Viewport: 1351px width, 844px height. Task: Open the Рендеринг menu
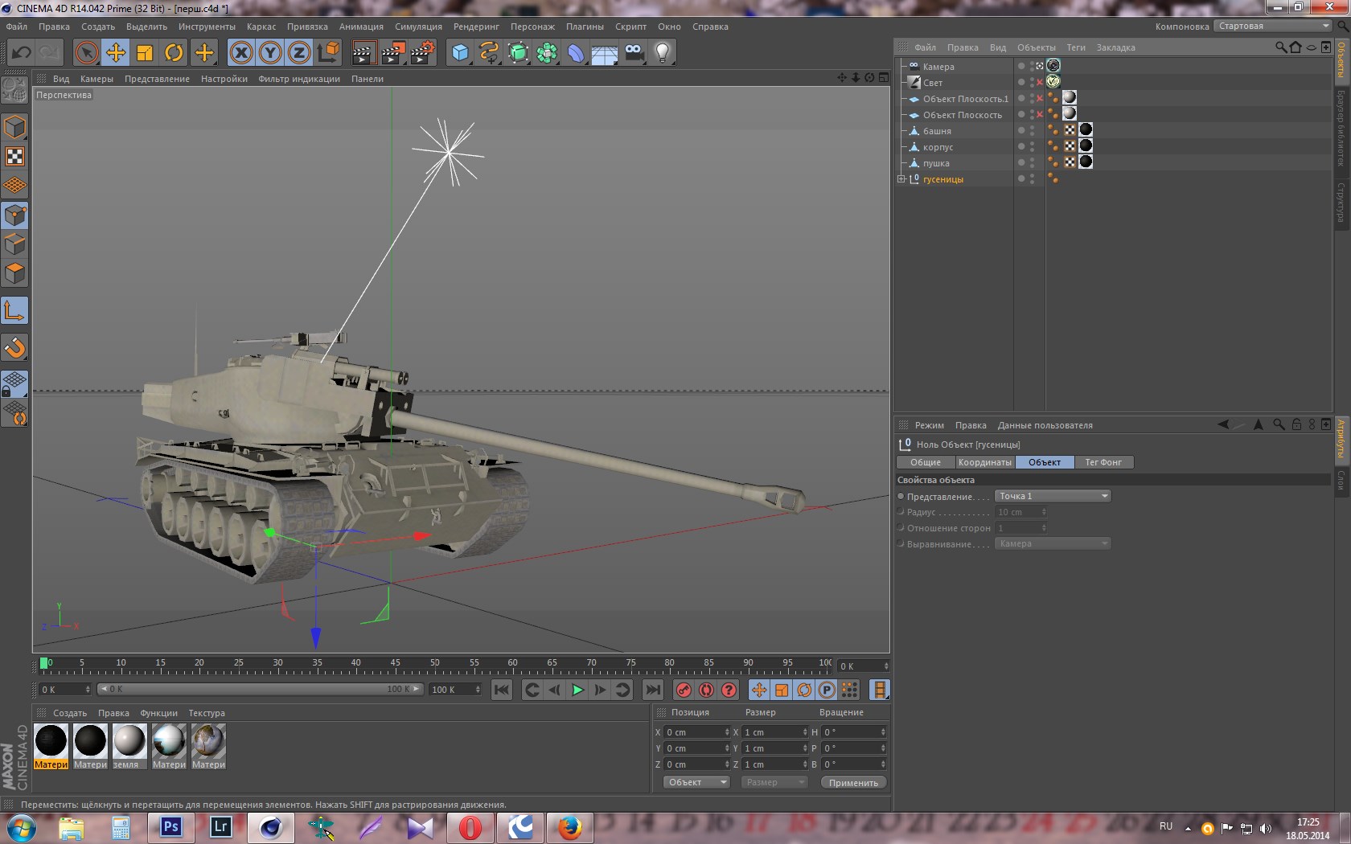point(476,27)
